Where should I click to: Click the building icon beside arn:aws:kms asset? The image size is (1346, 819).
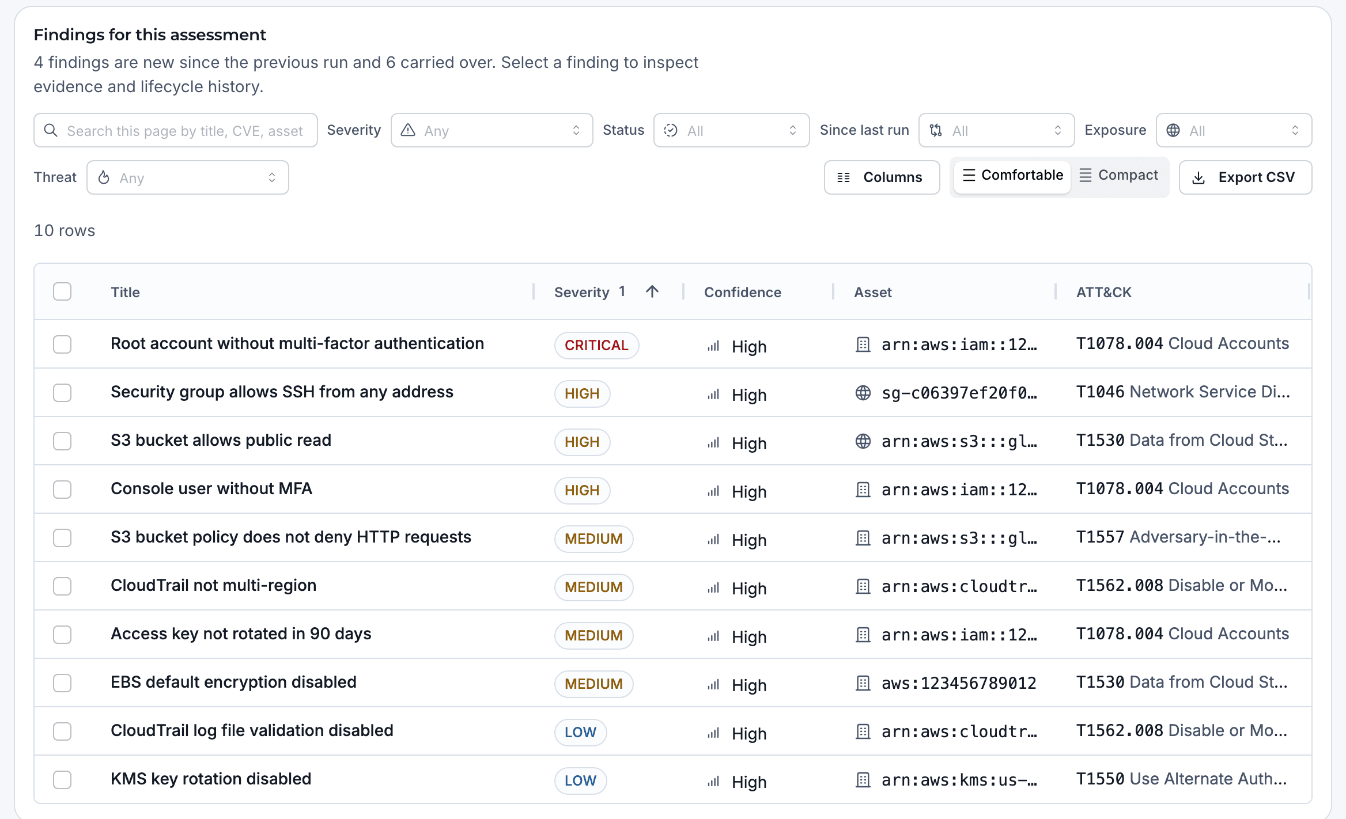[x=863, y=780]
